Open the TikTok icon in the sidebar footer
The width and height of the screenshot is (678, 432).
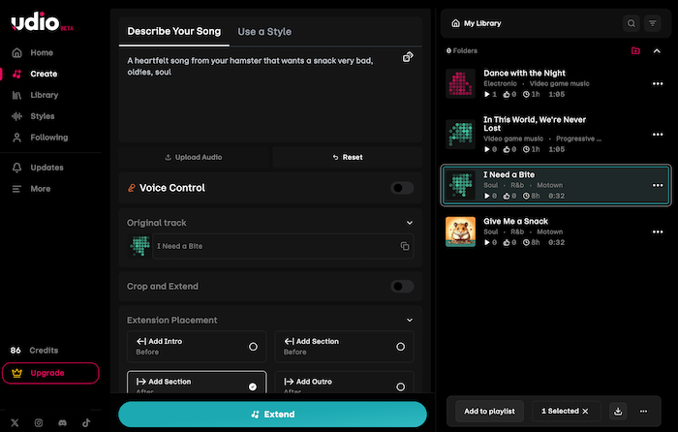(x=85, y=422)
